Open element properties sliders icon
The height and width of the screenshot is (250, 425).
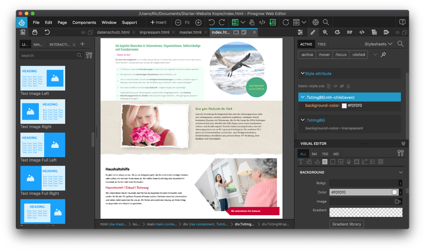click(x=300, y=32)
